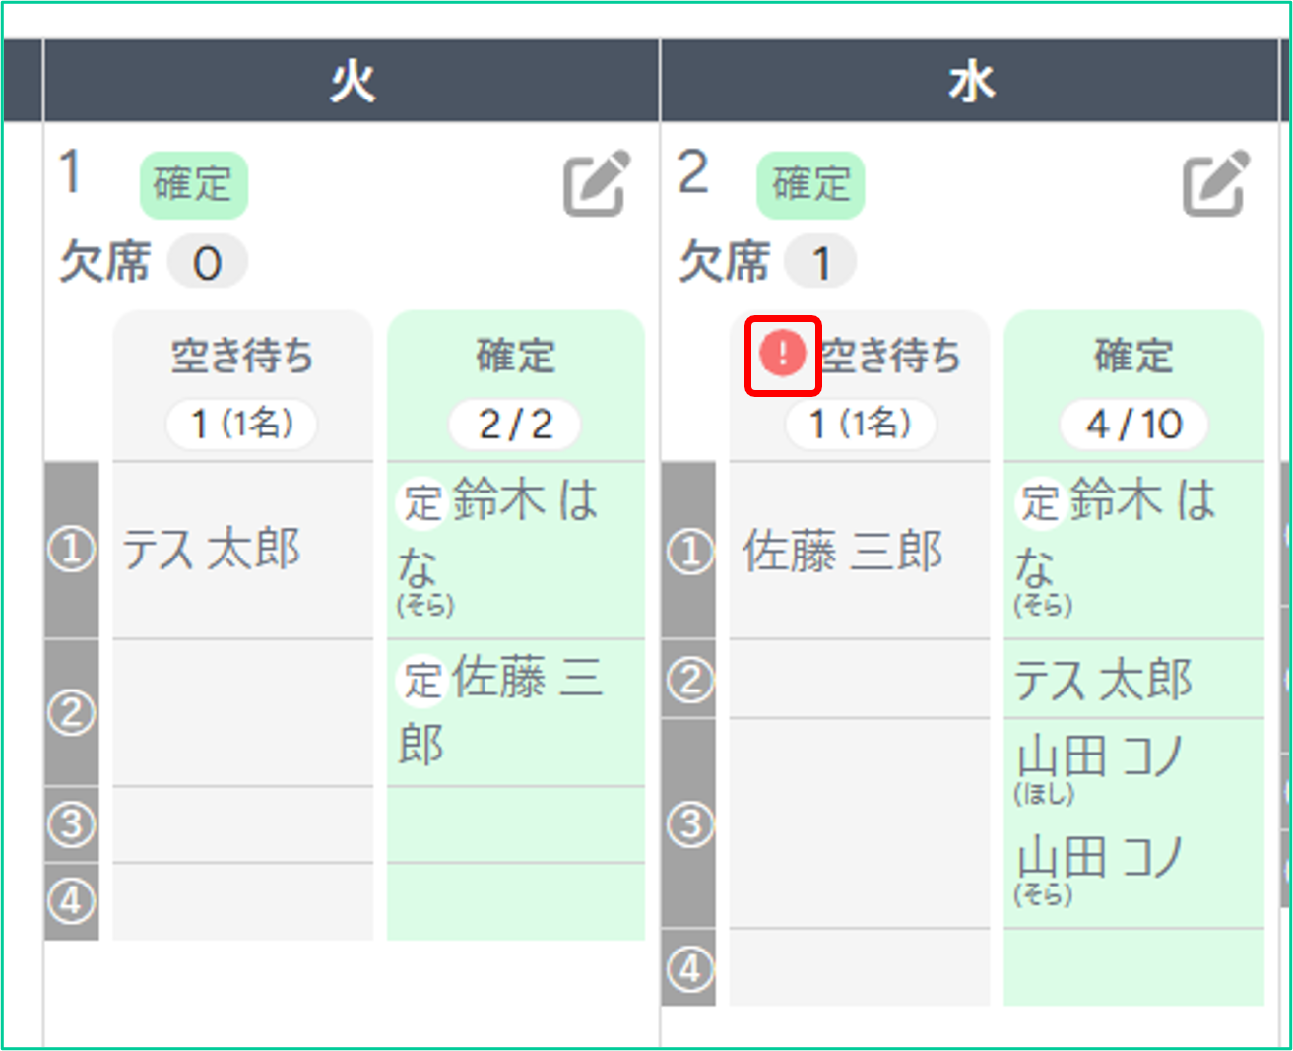The image size is (1293, 1051).
Task: Click the green 確定 status badge next to 2
Action: point(810,185)
